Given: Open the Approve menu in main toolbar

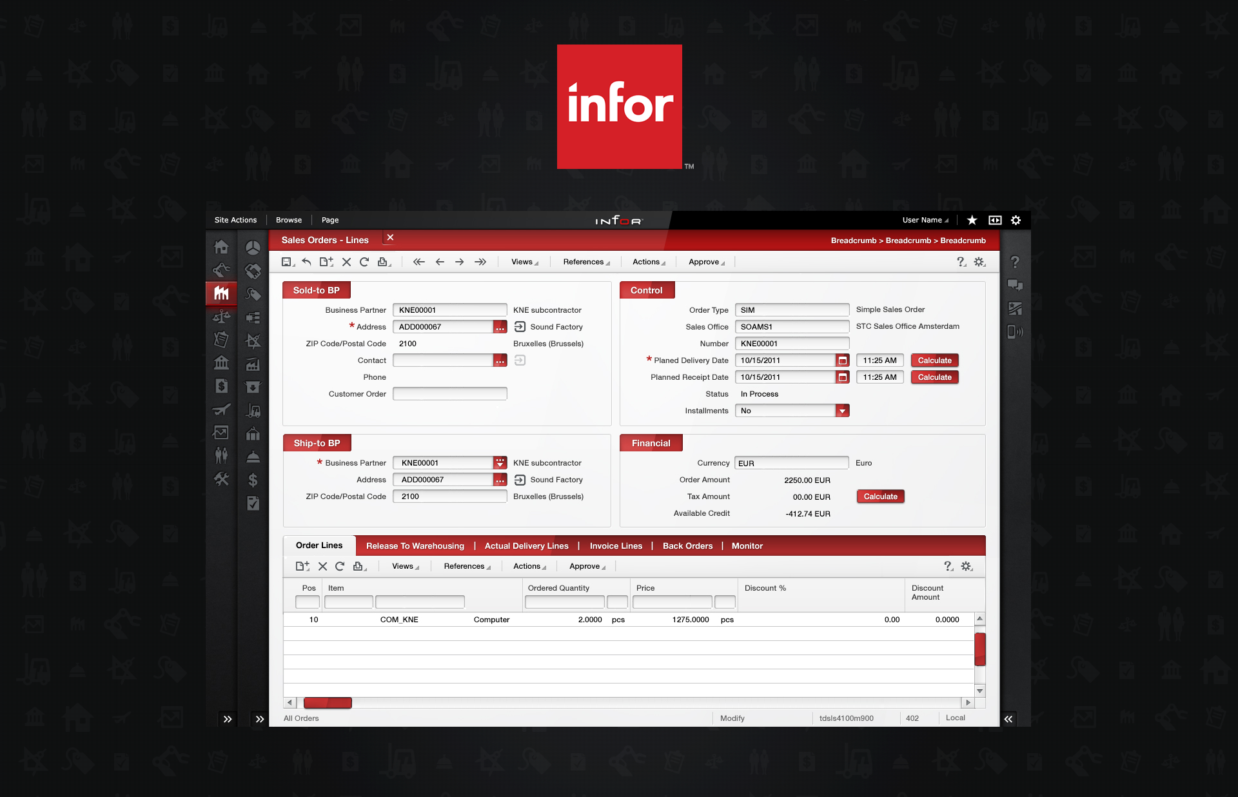Looking at the screenshot, I should coord(707,262).
